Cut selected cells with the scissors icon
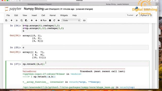 tap(17, 20)
